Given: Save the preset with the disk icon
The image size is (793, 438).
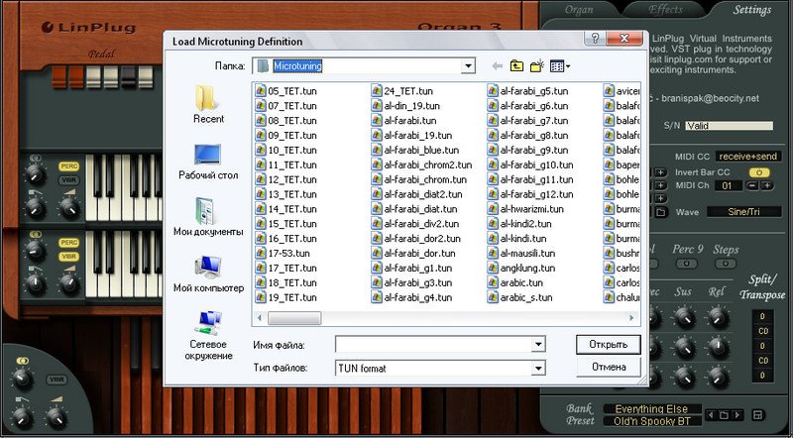Looking at the screenshot, I should point(758,414).
